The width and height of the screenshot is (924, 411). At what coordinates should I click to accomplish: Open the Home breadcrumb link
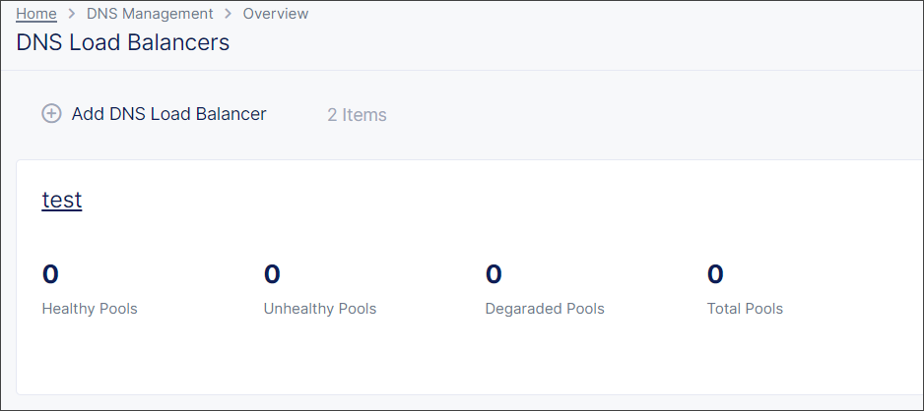click(x=36, y=14)
